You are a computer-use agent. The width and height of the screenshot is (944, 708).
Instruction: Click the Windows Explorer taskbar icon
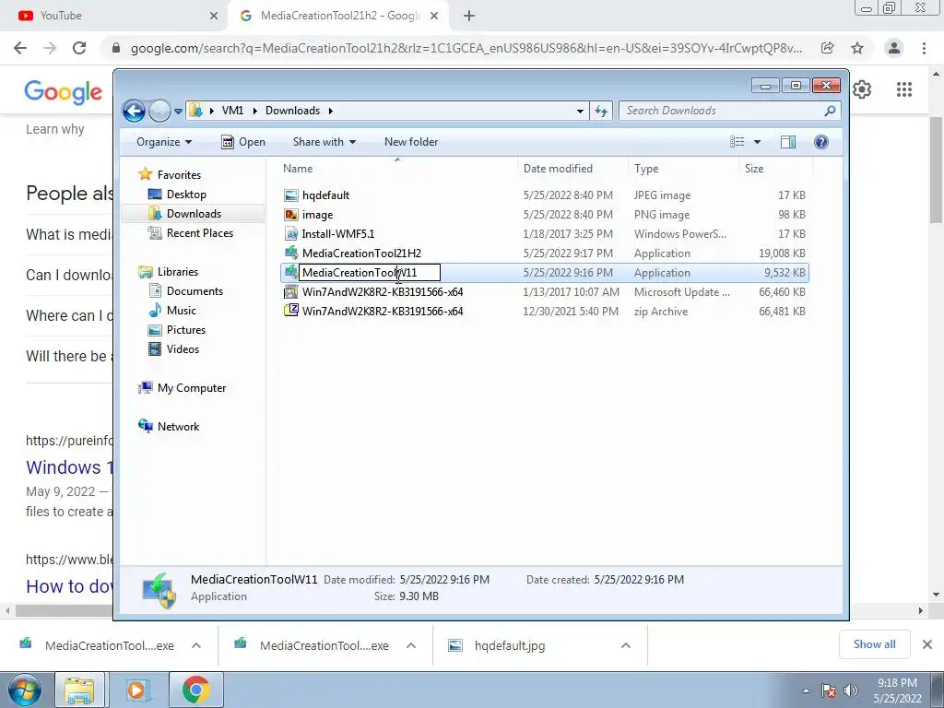[79, 690]
